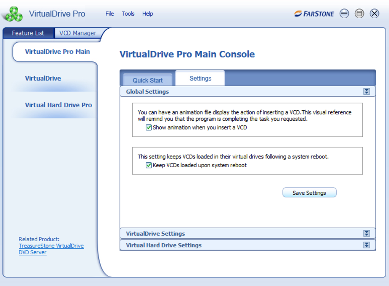Image resolution: width=389 pixels, height=286 pixels.
Task: Switch to the Quick Start tab
Action: pos(148,80)
